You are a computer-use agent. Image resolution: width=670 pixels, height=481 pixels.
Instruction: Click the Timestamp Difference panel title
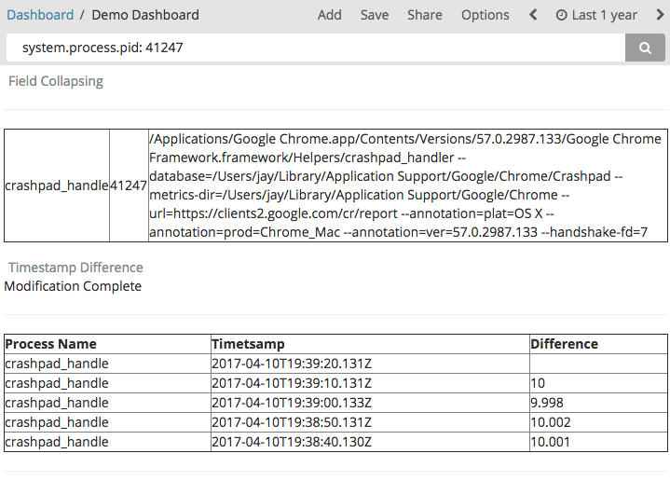[75, 268]
